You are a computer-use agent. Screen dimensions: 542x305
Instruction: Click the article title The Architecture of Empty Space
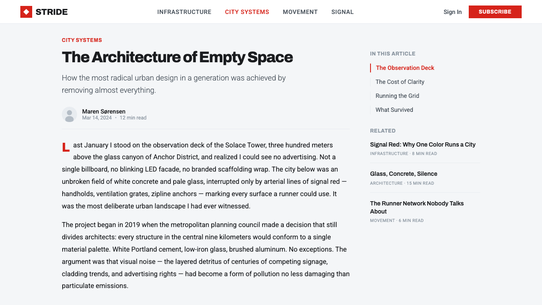177,57
